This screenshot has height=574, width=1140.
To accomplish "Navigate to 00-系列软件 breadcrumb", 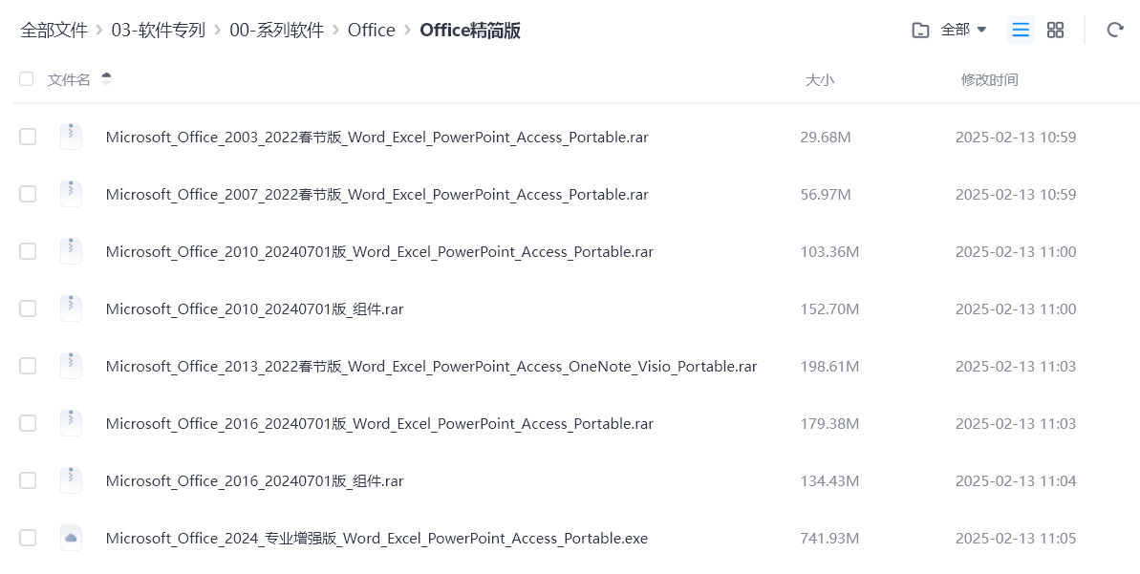I will coord(276,30).
